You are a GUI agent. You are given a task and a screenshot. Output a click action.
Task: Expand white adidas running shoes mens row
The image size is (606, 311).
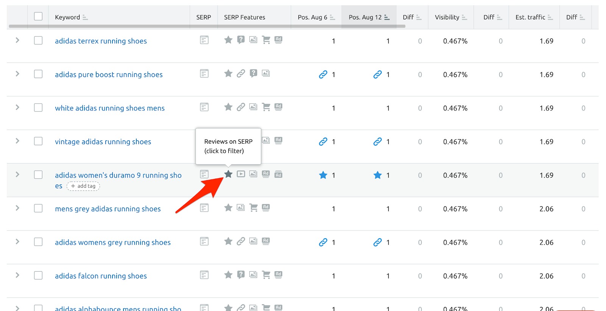click(x=17, y=107)
